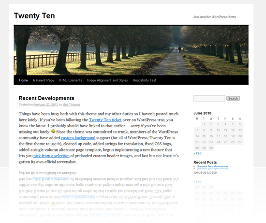The width and height of the screenshot is (266, 223).
Task: Go to HTML Elements page
Action: point(71,80)
